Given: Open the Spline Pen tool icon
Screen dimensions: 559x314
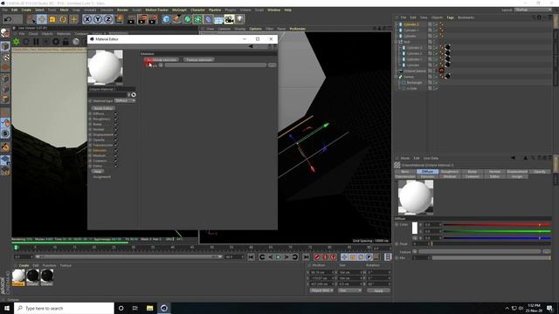Looking at the screenshot, I should click(176, 19).
